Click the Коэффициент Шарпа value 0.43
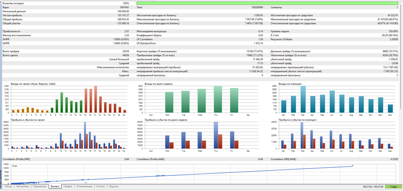 click(261, 36)
